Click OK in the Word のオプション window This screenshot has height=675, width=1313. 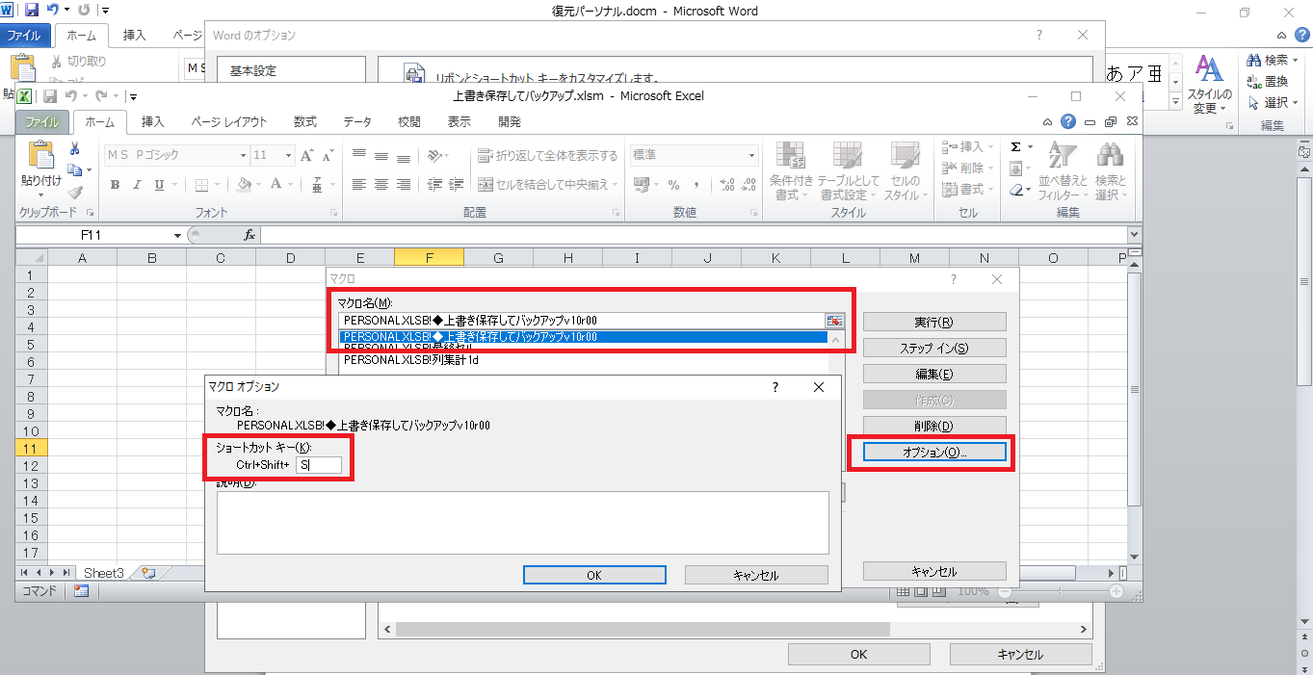click(x=859, y=654)
